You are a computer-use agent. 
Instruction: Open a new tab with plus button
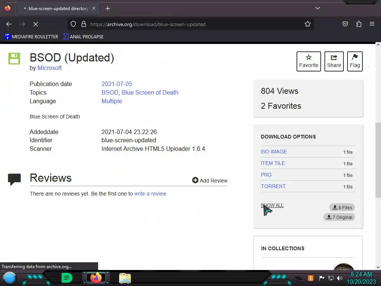pos(108,9)
